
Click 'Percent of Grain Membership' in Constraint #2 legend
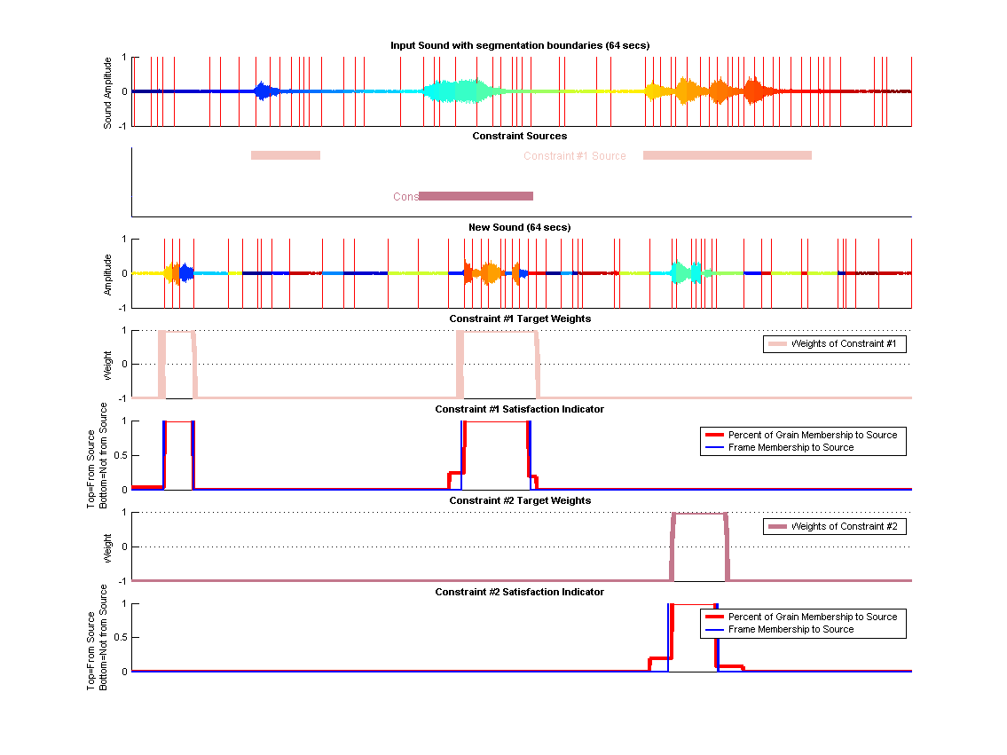(812, 617)
